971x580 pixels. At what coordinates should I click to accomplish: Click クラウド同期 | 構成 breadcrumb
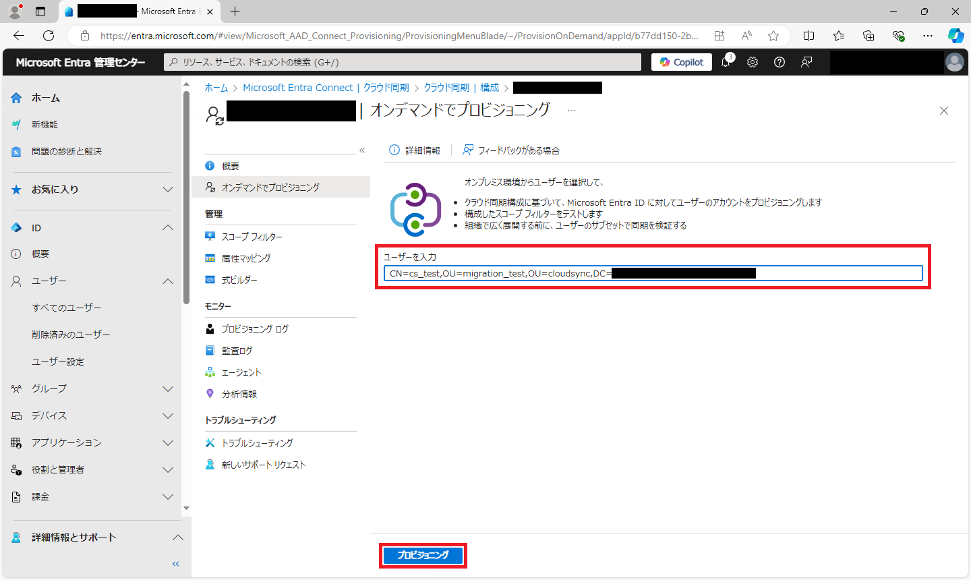coord(461,88)
